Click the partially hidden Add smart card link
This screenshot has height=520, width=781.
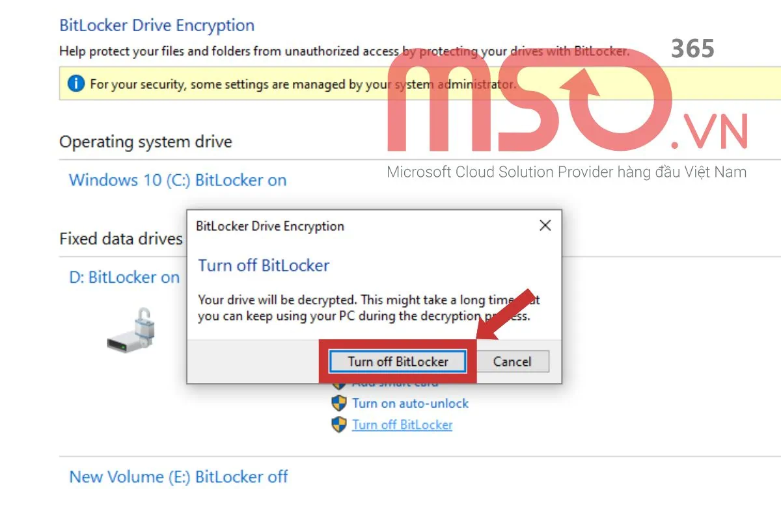point(395,384)
